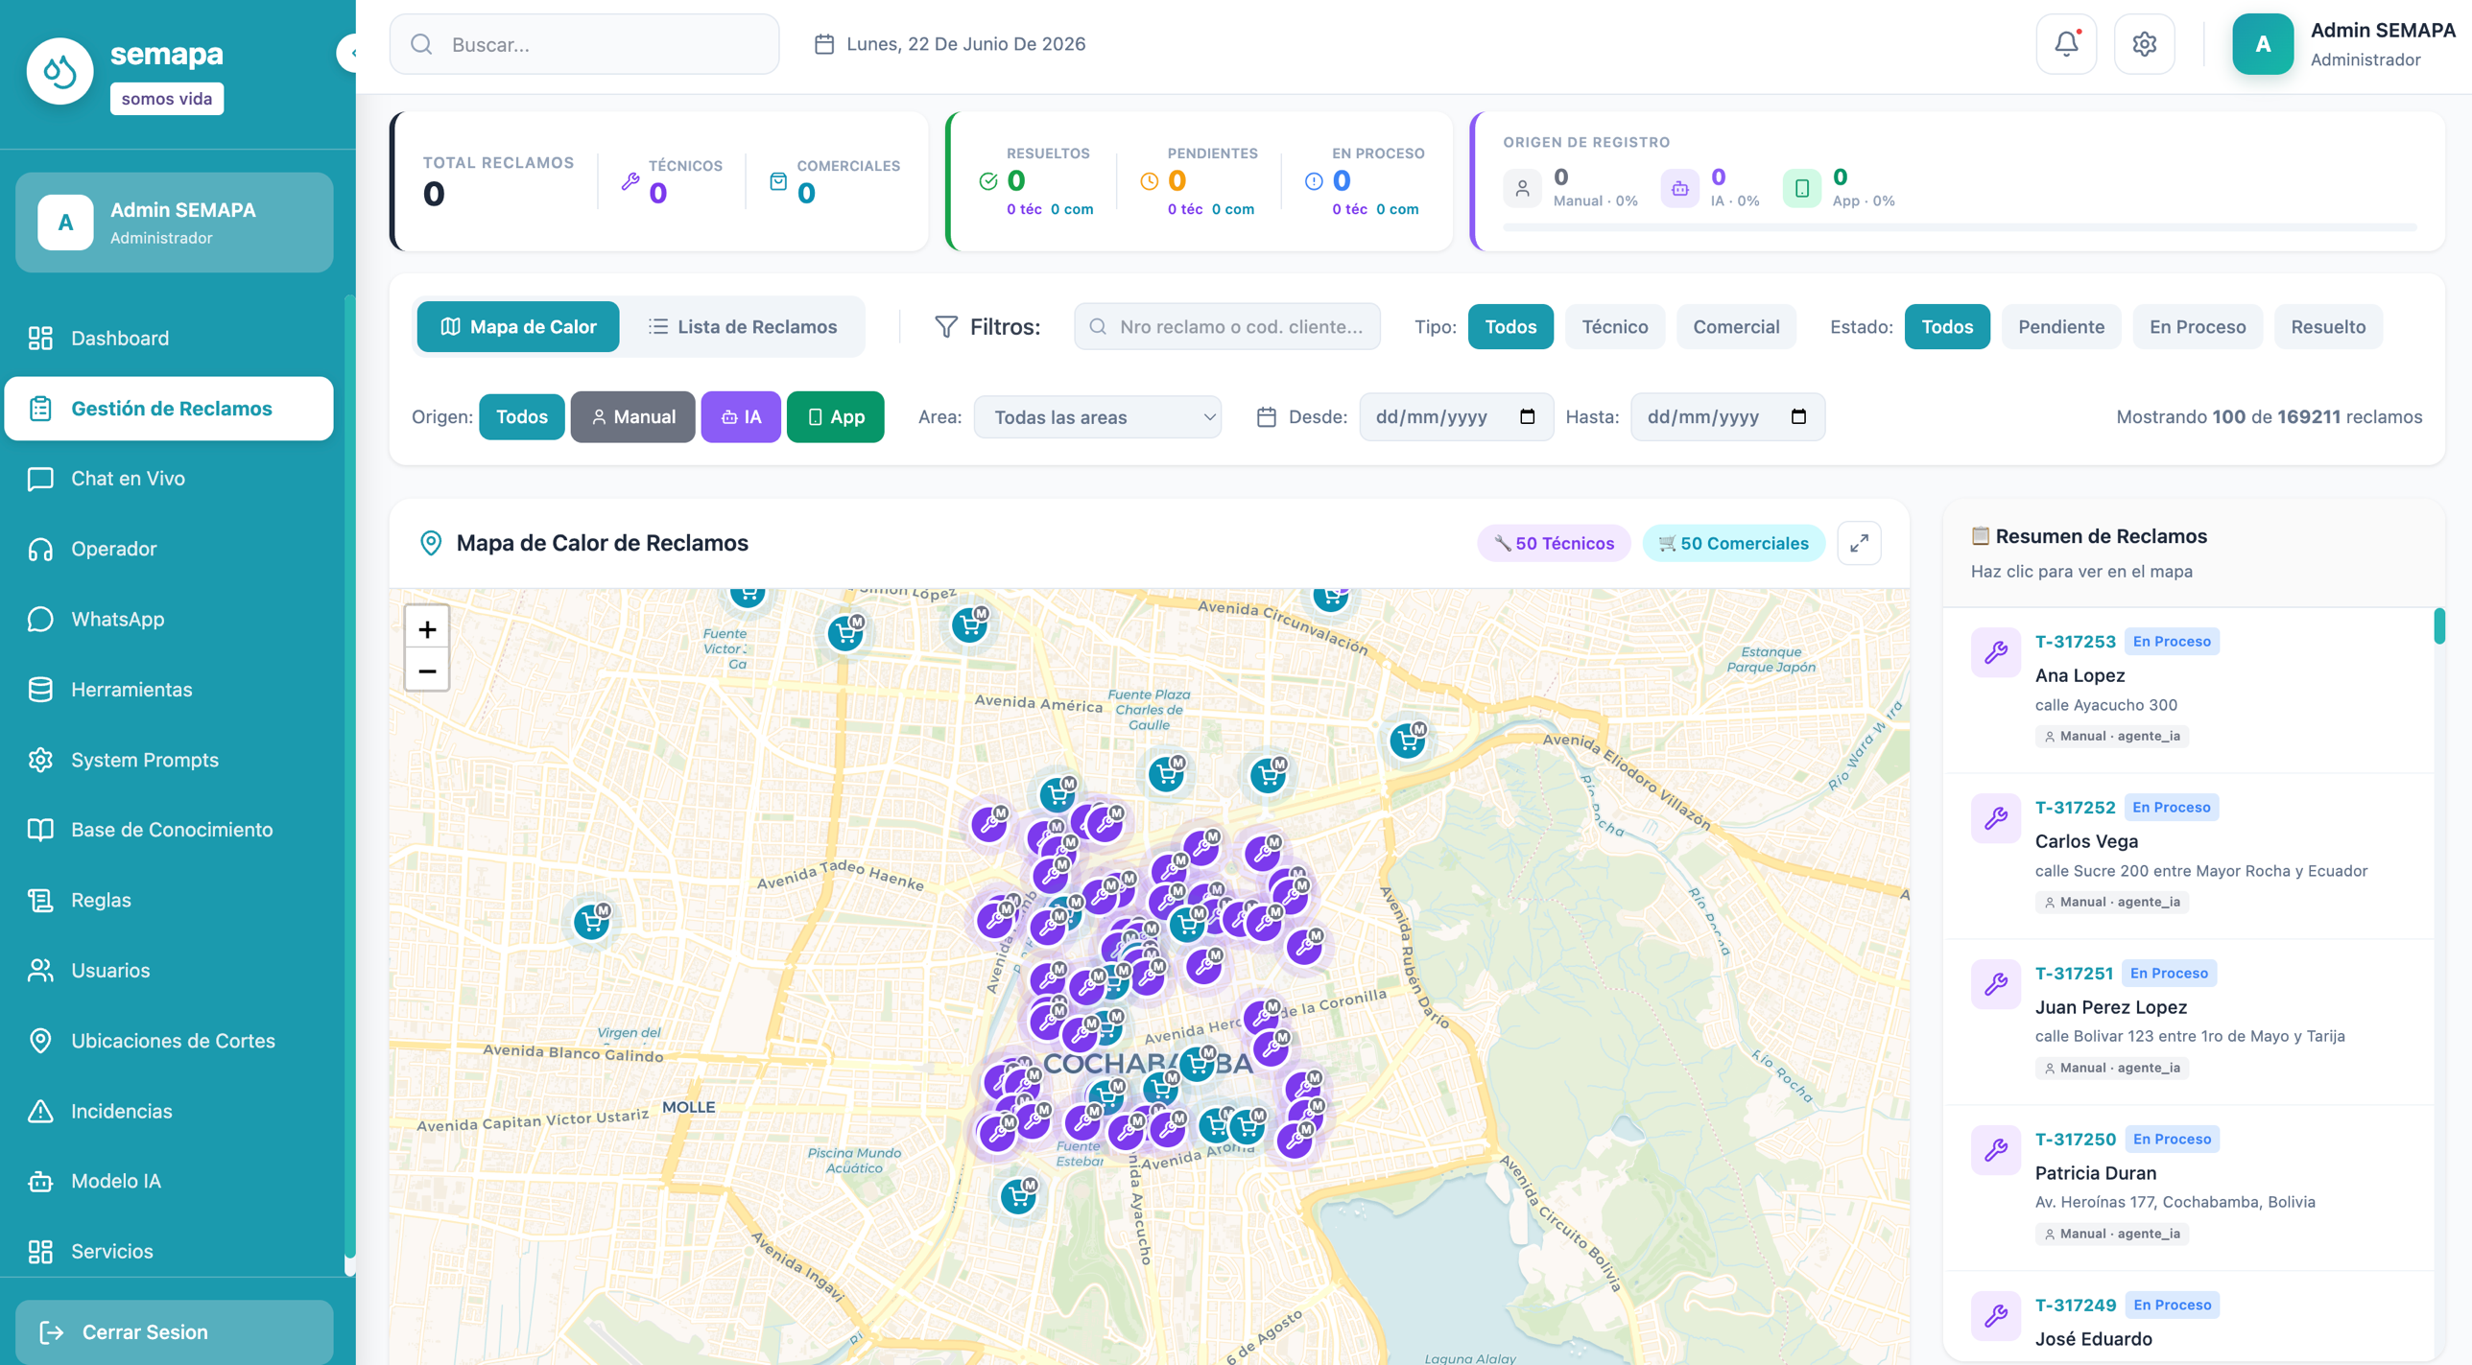Filter Estado by Resuelto
The width and height of the screenshot is (2472, 1365).
[x=2328, y=327]
